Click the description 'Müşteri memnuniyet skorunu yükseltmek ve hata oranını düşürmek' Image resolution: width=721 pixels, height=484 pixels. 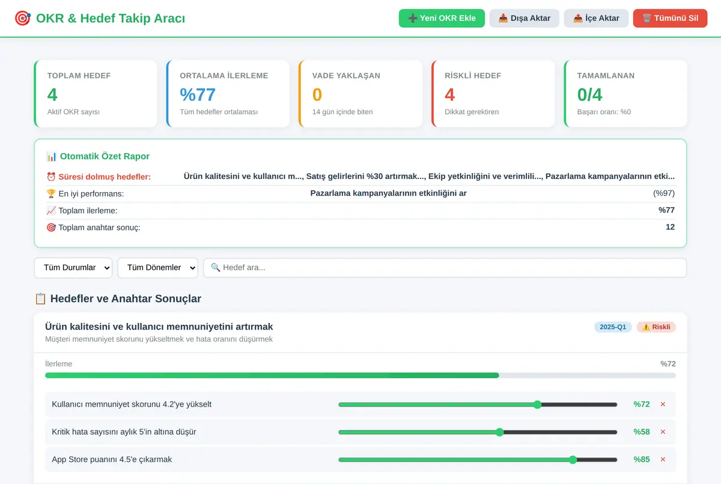pos(159,339)
